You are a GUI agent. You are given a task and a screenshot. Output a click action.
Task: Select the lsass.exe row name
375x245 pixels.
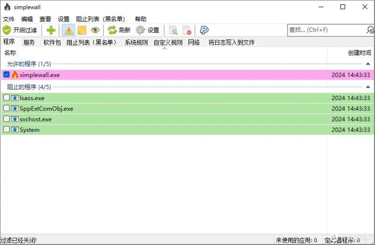pyautogui.click(x=32, y=98)
